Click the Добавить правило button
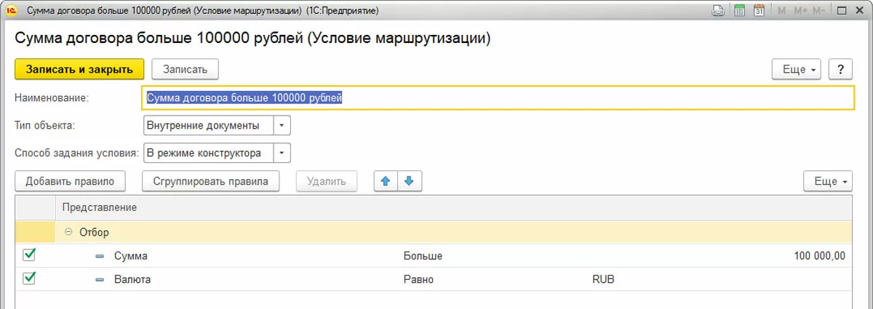873x309 pixels. [x=70, y=181]
